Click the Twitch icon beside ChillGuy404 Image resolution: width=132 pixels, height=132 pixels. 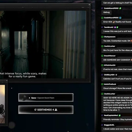pos(102,75)
